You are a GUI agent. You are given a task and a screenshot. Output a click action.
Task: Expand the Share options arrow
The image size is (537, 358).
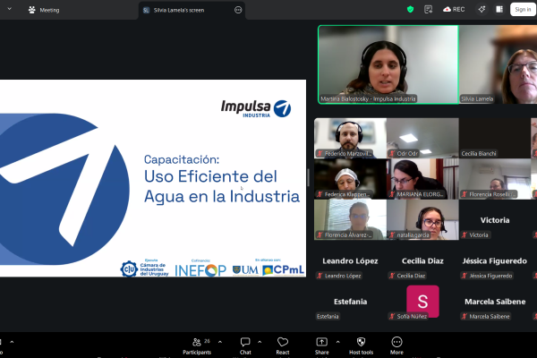point(337,342)
